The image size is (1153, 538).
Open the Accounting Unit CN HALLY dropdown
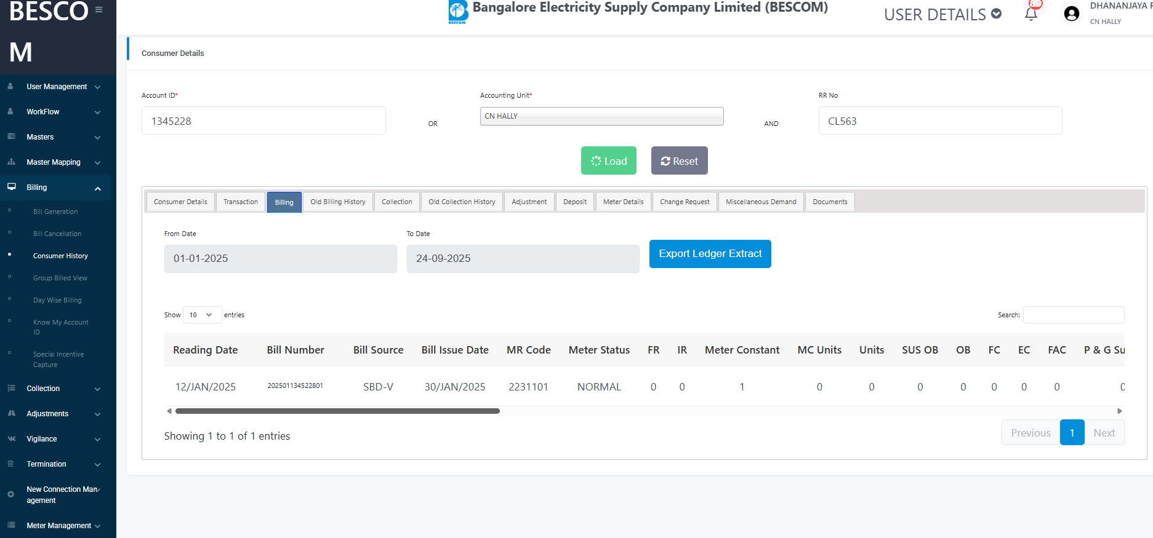coord(601,116)
